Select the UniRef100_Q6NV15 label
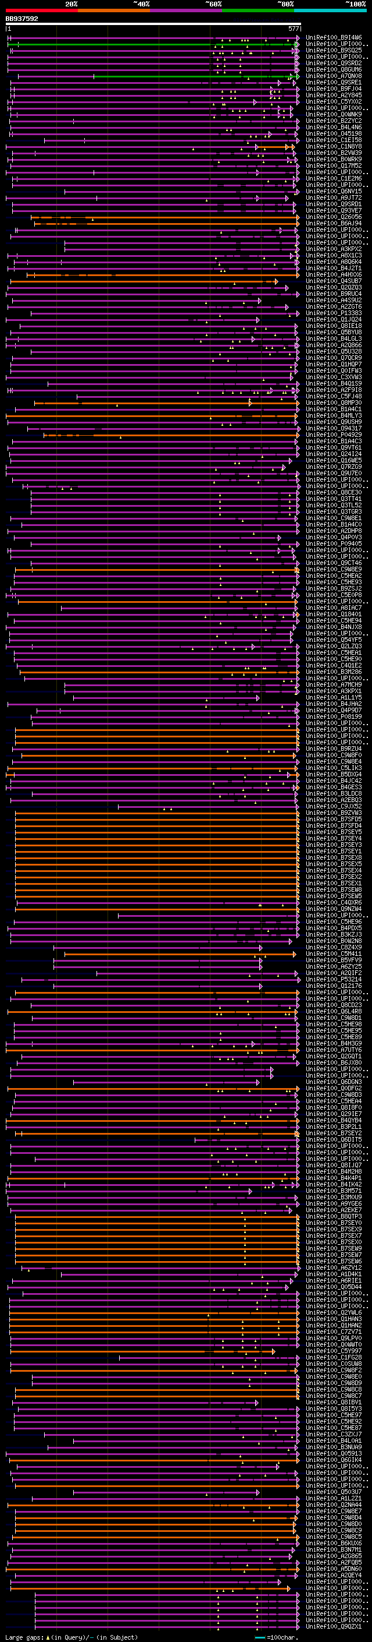This screenshot has width=372, height=1642. [334, 191]
